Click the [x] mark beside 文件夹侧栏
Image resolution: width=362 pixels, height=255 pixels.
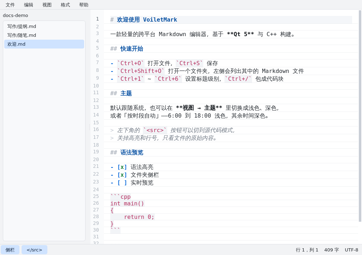click(122, 175)
